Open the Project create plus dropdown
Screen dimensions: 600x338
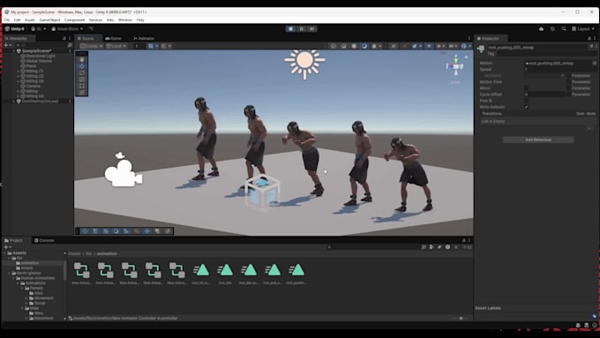point(7,247)
